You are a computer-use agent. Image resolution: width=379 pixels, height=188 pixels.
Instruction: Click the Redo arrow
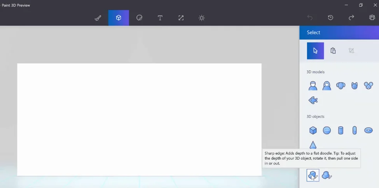pos(351,17)
